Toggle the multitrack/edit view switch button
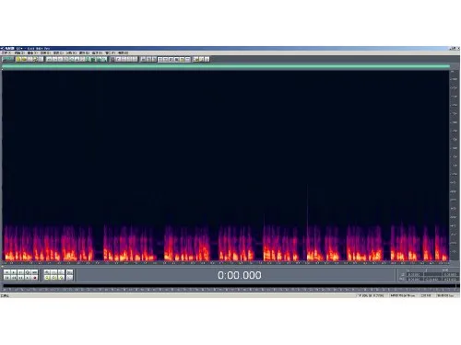461x345 pixels. pyautogui.click(x=8, y=59)
